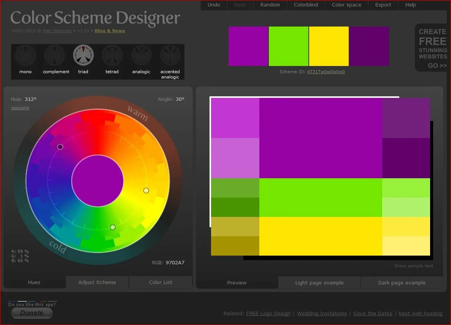Click Undo in the top menu
The height and width of the screenshot is (325, 451).
[x=214, y=5]
